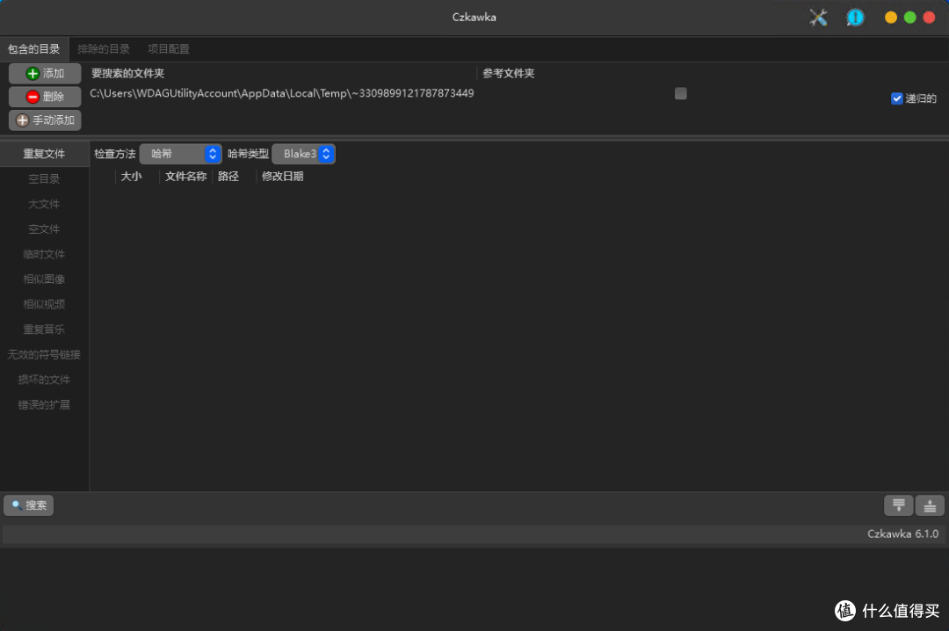
Task: Switch to the 包含的目录 tab
Action: [34, 49]
